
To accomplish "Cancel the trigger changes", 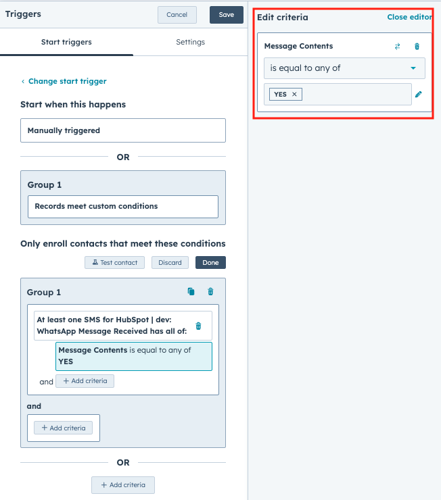I will coord(177,15).
